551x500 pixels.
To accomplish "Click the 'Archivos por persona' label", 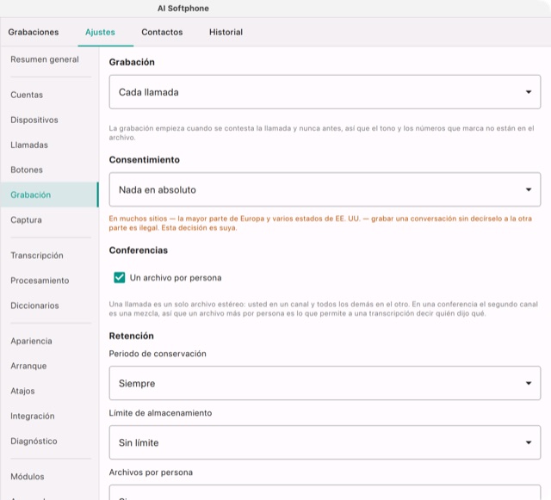I will (151, 472).
